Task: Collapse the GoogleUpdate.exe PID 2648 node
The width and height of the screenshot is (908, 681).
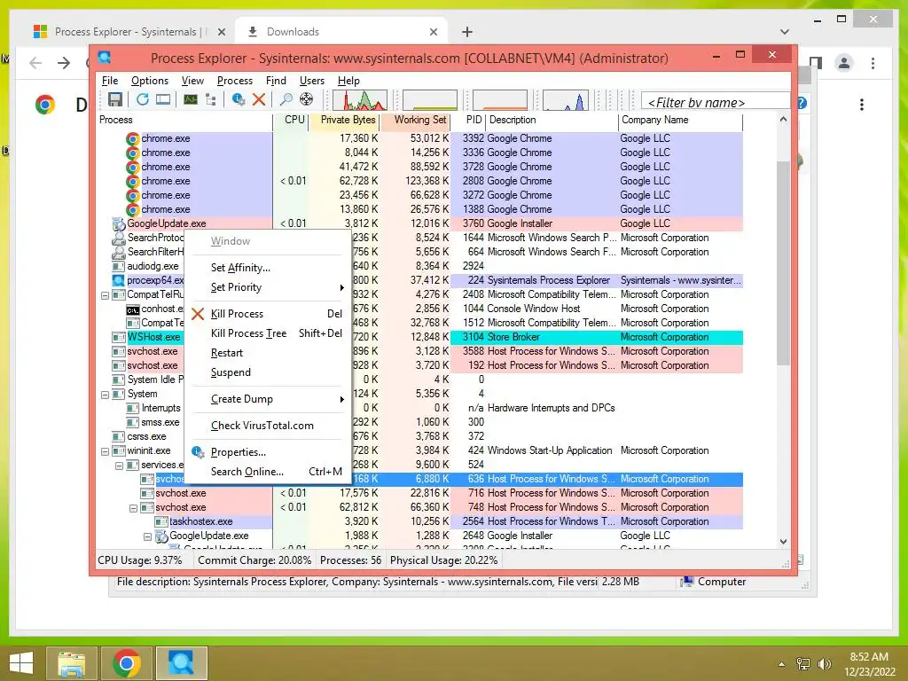Action: point(147,536)
